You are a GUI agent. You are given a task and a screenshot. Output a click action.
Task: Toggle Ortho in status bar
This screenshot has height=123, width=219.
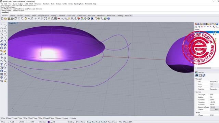(x=78, y=122)
